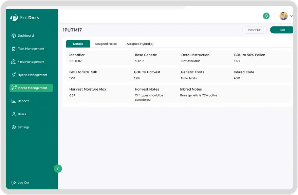Log out using the Log Out link
This screenshot has height=195, width=298.
click(21, 182)
